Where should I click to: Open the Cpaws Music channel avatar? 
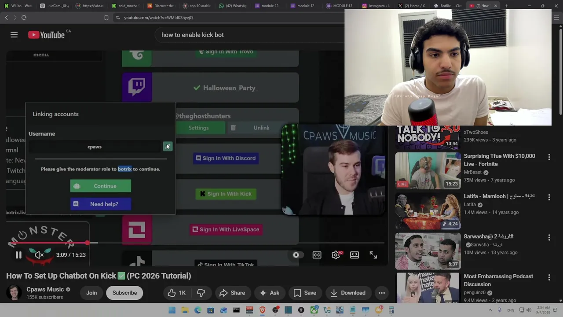pyautogui.click(x=14, y=293)
